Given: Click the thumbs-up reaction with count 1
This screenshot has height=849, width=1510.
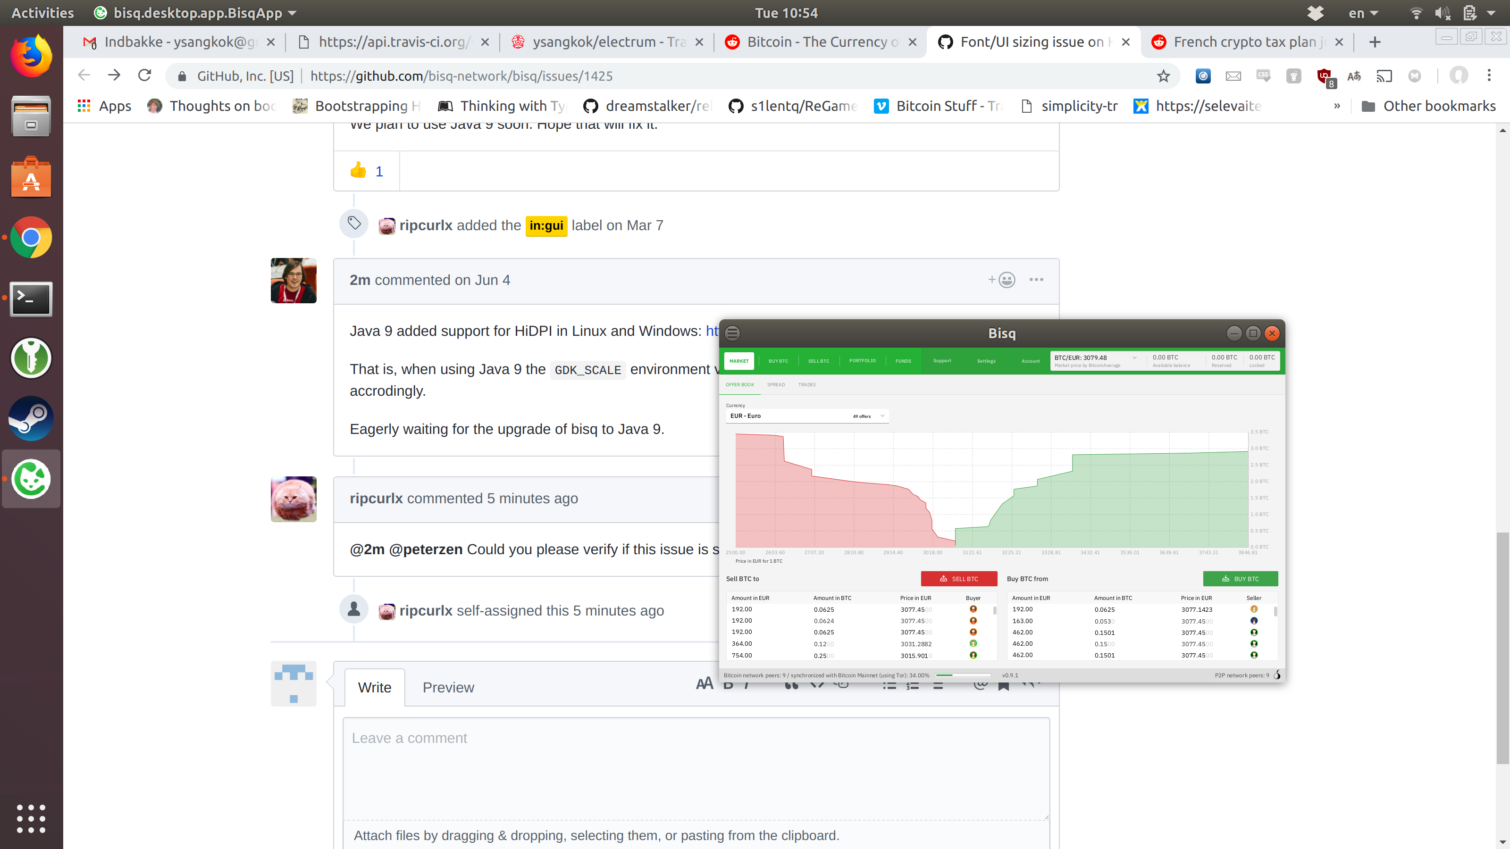Looking at the screenshot, I should [367, 171].
